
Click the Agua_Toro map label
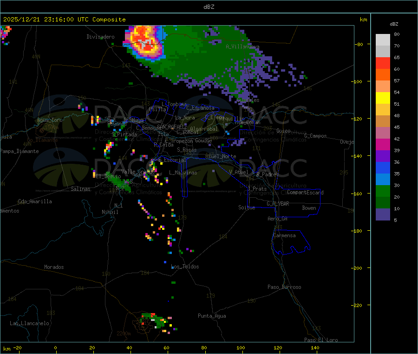coord(50,120)
